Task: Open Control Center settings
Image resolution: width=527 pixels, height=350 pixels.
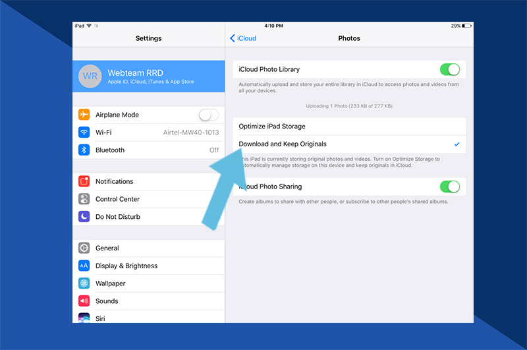Action: 149,199
